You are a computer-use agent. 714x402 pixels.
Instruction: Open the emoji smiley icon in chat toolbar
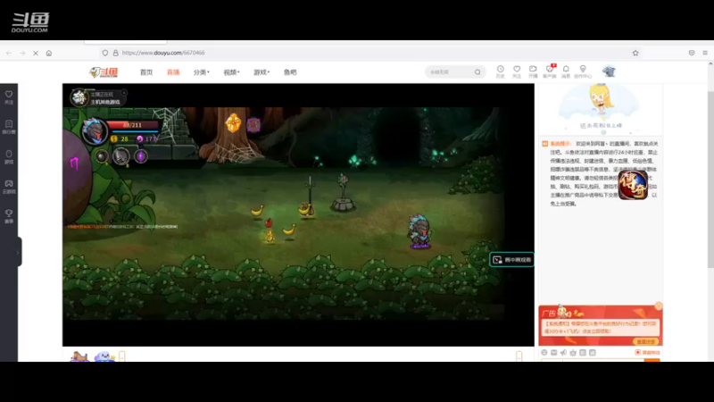point(544,352)
